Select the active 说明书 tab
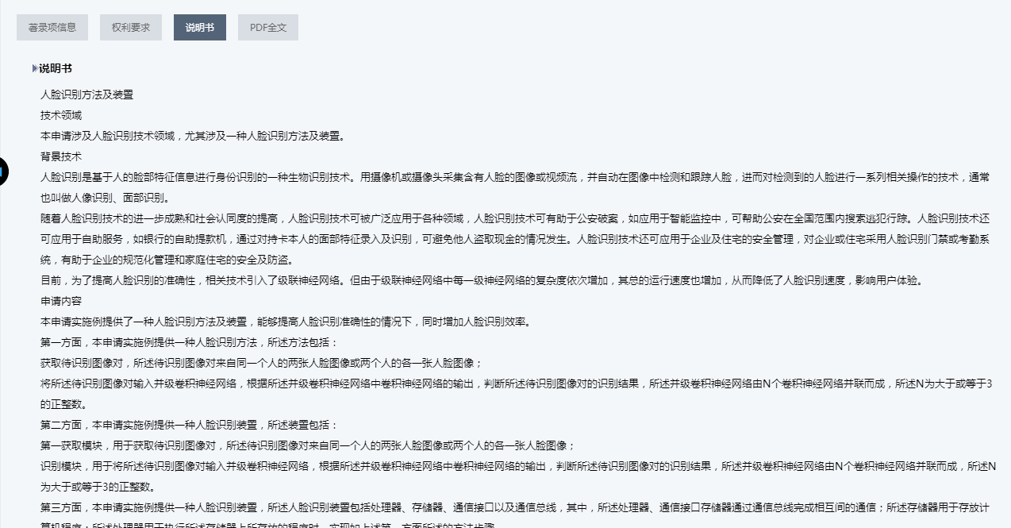The width and height of the screenshot is (1011, 528). [199, 27]
